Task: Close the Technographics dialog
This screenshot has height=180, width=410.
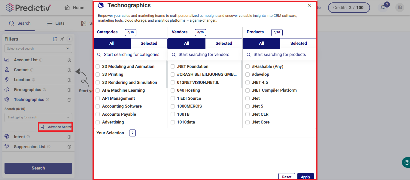Action: click(309, 5)
